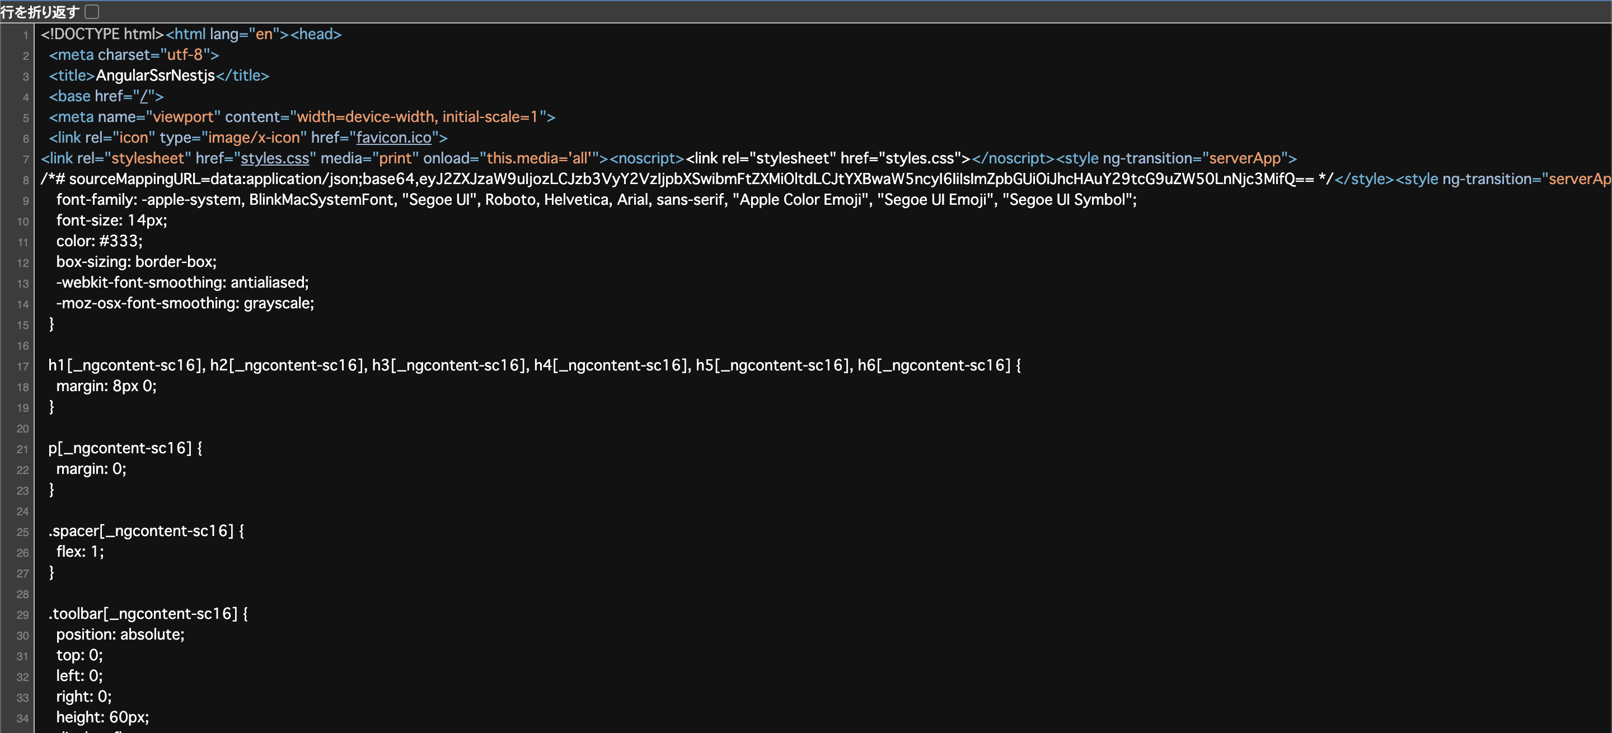The height and width of the screenshot is (733, 1612).
Task: Click line number 17 in gutter
Action: [x=23, y=366]
